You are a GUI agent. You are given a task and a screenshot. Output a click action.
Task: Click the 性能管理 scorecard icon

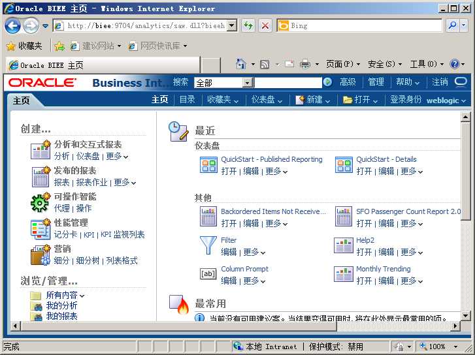(x=41, y=228)
